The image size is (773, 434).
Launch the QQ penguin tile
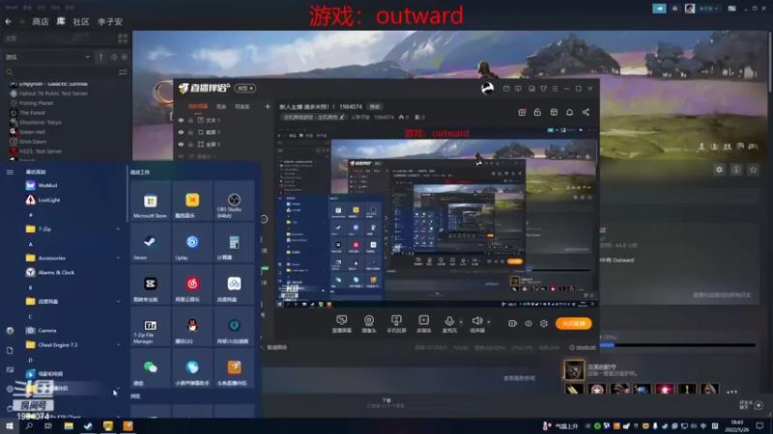pyautogui.click(x=192, y=326)
